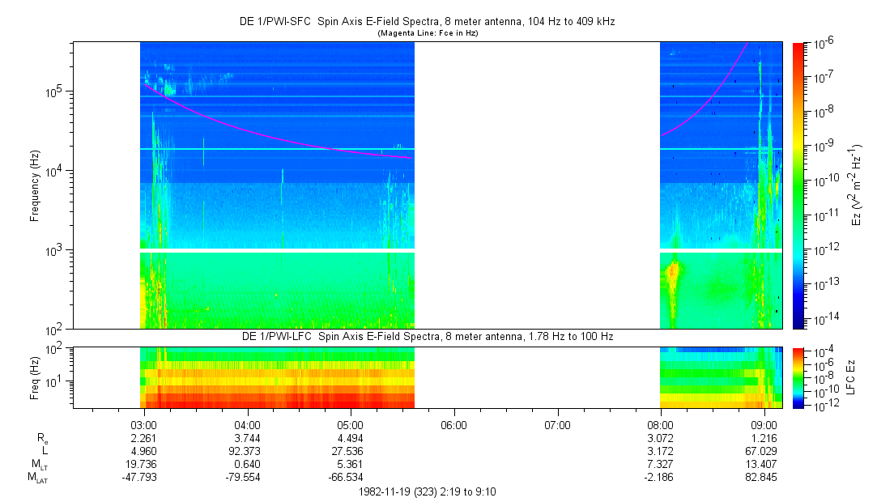877x502 pixels.
Task: Click the L row label
Action: 45,451
